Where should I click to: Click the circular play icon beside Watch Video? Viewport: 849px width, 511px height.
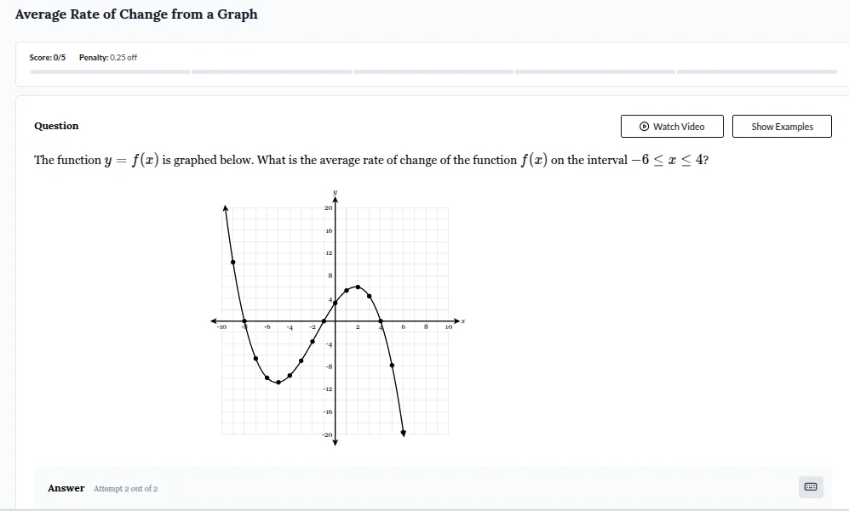pos(645,126)
